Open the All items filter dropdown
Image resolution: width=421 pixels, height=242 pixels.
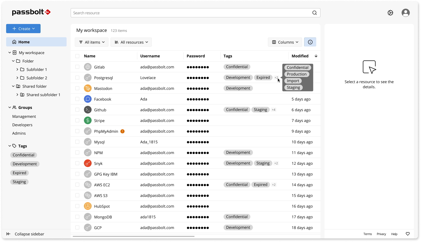pos(92,42)
